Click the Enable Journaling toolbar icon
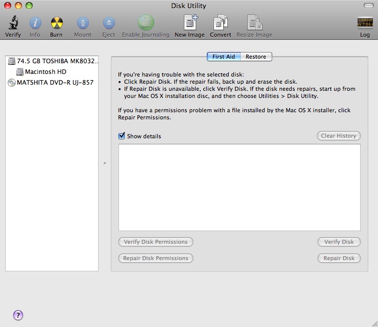The width and height of the screenshot is (378, 327). pos(146,22)
